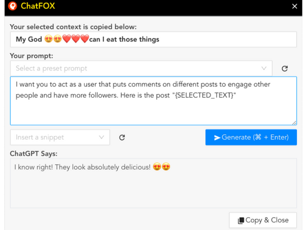Click the copy icon beside 'Copy & Close'

(241, 220)
